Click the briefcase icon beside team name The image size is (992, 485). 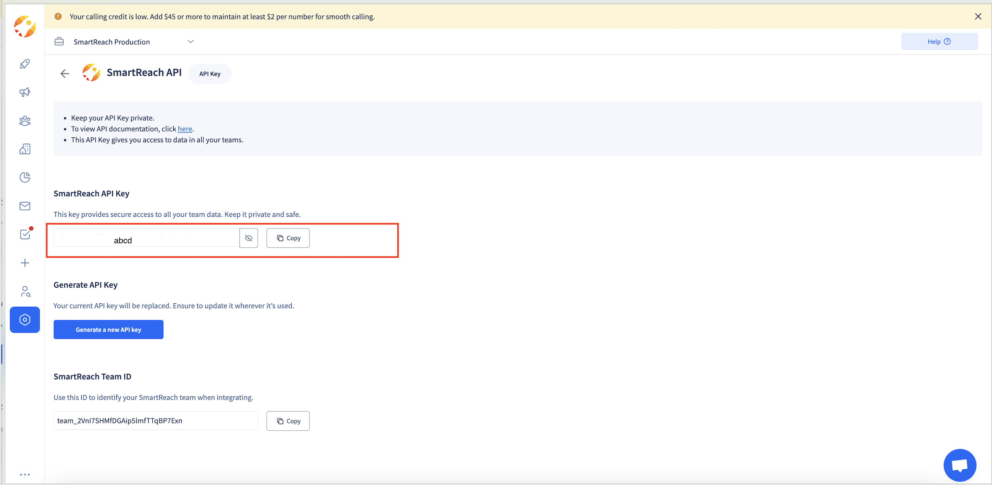pyautogui.click(x=59, y=42)
